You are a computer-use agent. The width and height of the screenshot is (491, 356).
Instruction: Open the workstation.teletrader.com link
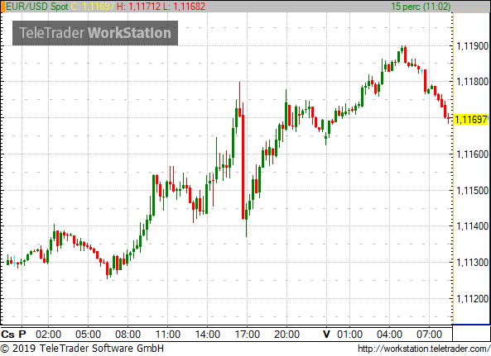click(424, 349)
